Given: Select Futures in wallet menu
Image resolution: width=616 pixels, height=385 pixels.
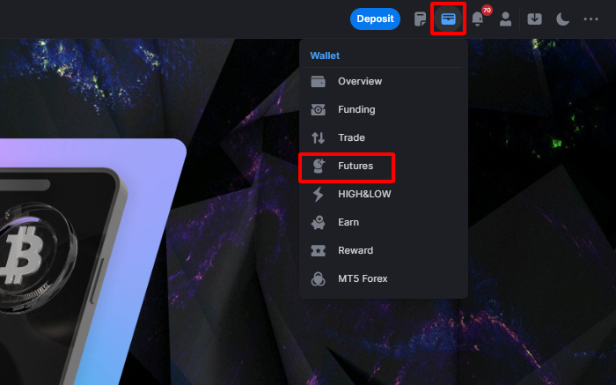Looking at the screenshot, I should [384, 166].
